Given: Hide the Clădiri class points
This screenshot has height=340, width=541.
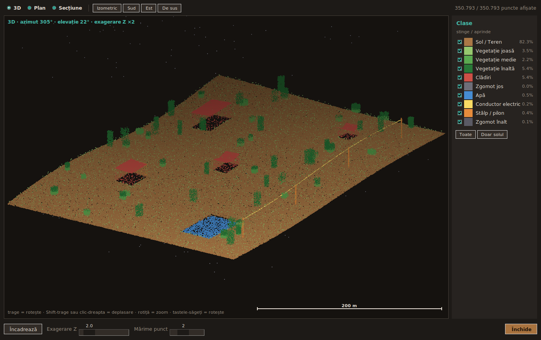Looking at the screenshot, I should click(x=460, y=77).
